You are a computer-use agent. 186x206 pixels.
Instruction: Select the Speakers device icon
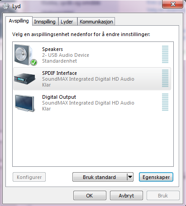25,55
